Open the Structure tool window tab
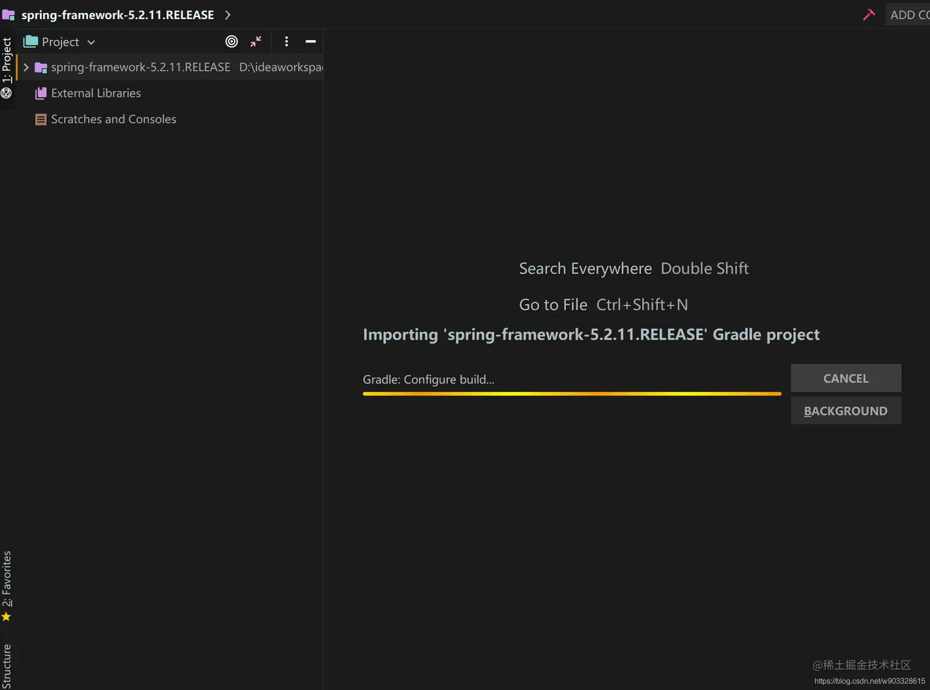This screenshot has height=690, width=930. click(x=7, y=667)
